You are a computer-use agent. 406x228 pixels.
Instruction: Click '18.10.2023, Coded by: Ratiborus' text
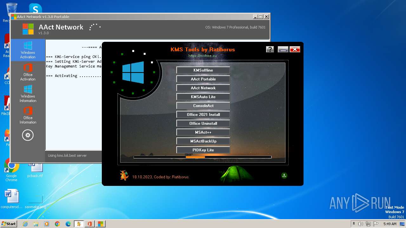click(160, 177)
